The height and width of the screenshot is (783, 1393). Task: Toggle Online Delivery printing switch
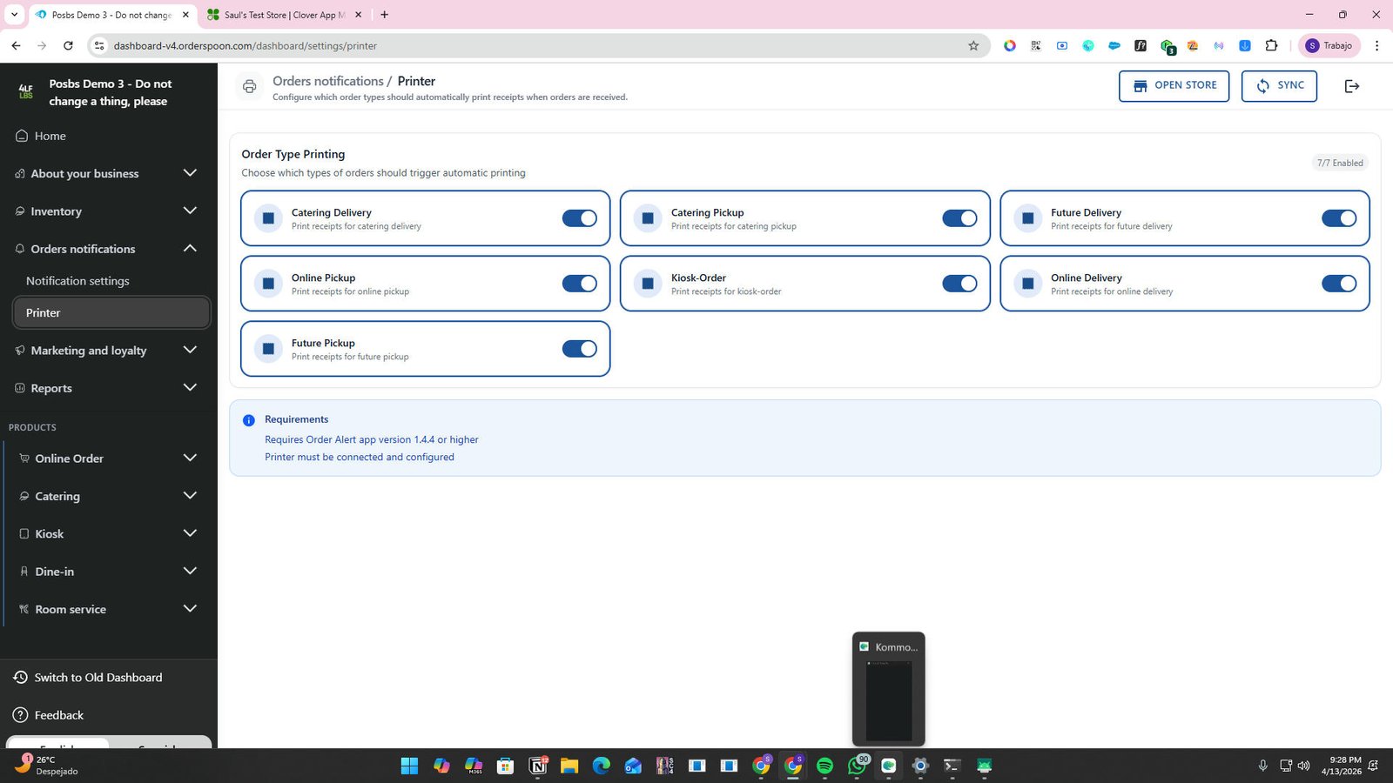(x=1339, y=284)
